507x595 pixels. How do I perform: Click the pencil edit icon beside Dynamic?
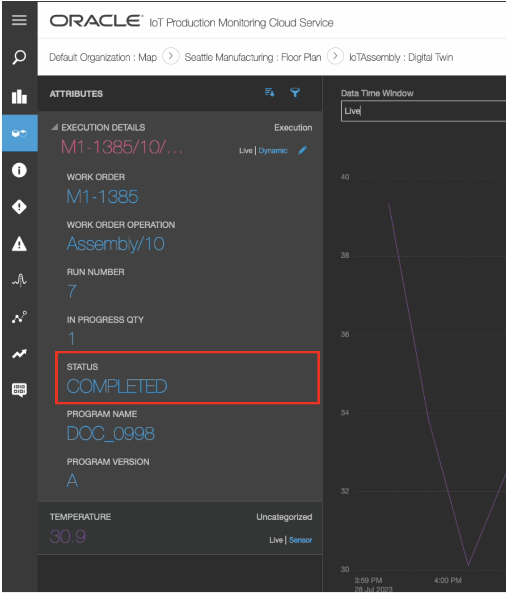click(x=303, y=150)
